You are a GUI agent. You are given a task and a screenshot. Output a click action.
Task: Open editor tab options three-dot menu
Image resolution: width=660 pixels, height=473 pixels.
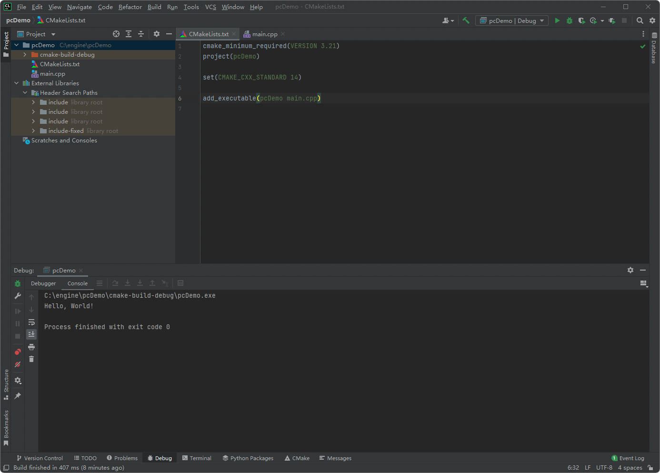coord(643,34)
